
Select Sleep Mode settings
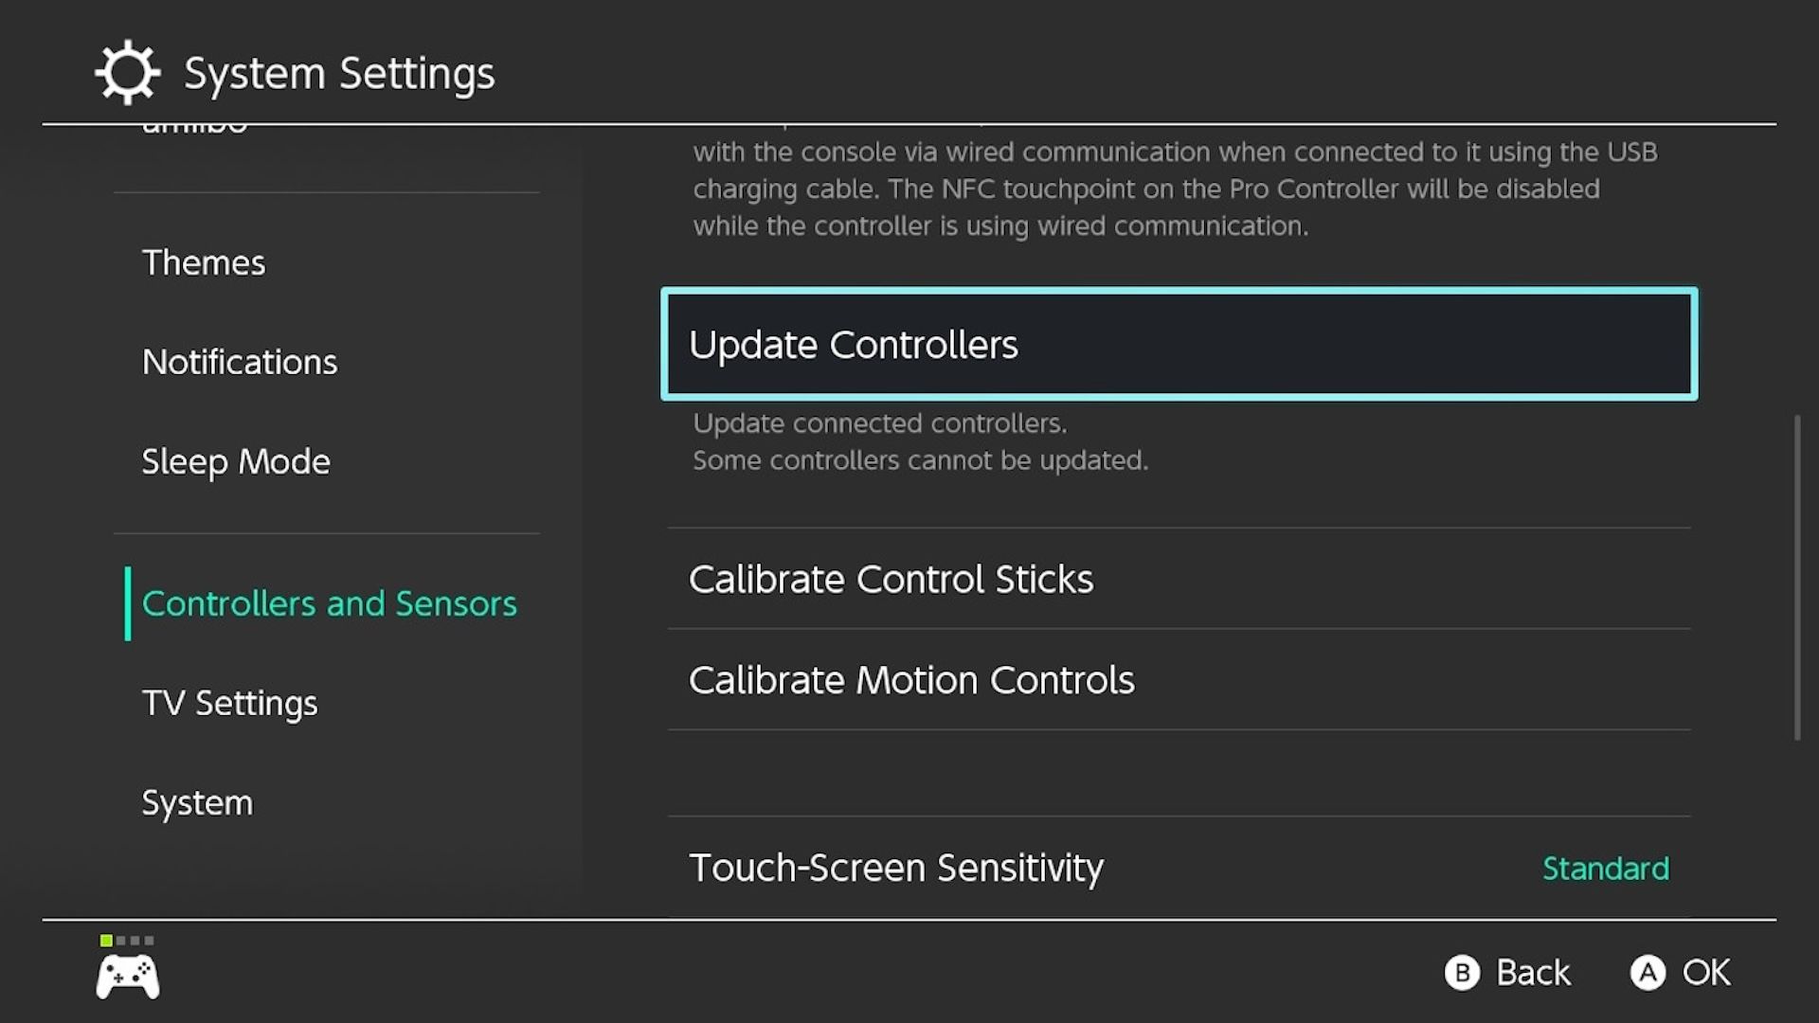(235, 459)
